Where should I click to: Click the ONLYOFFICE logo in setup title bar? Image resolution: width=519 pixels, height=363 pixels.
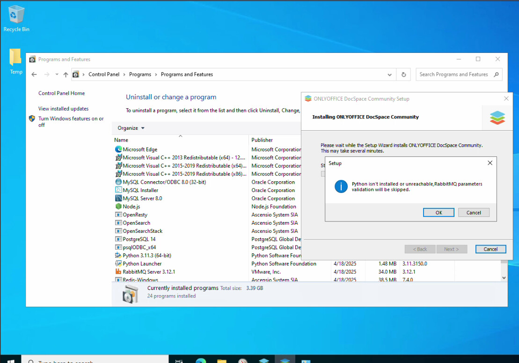tap(308, 99)
